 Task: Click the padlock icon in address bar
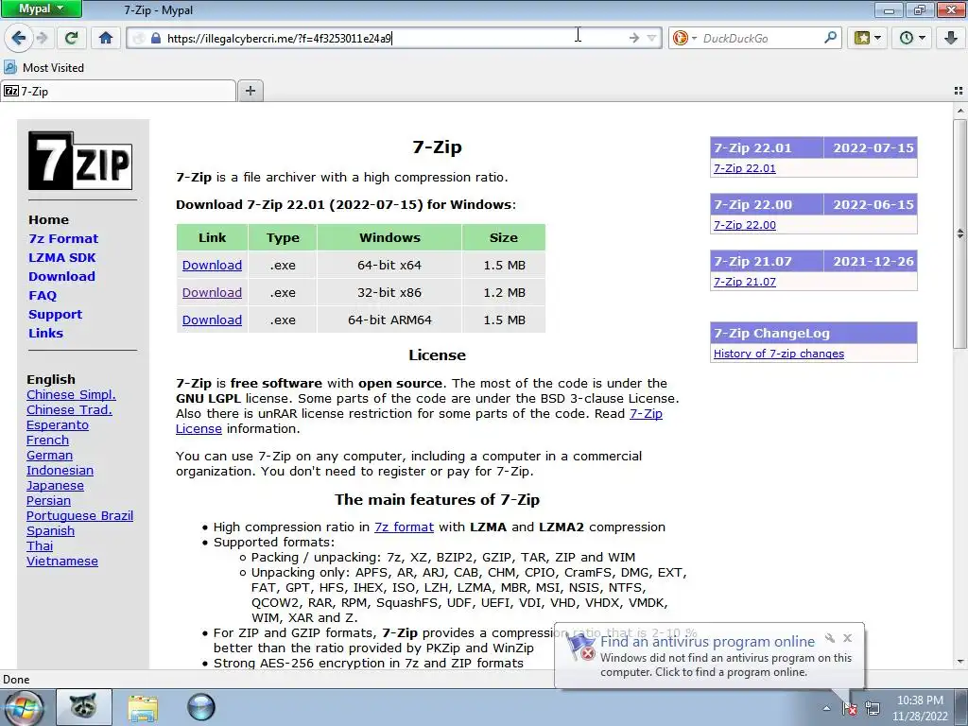tap(156, 38)
